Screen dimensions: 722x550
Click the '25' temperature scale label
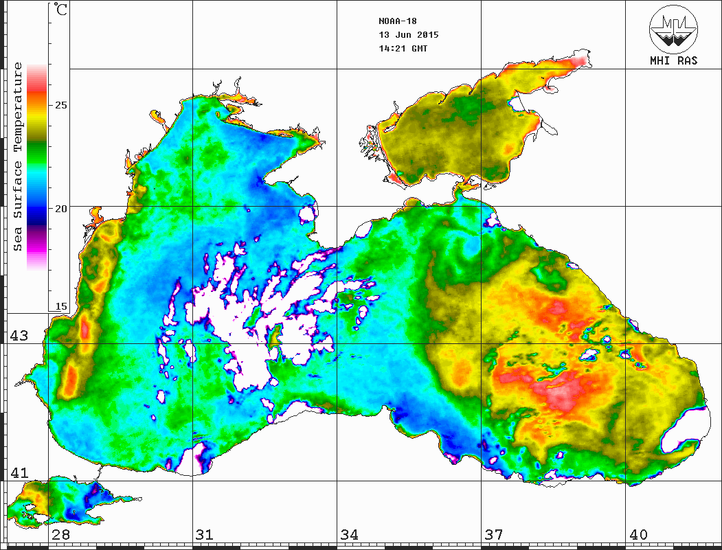(x=60, y=105)
